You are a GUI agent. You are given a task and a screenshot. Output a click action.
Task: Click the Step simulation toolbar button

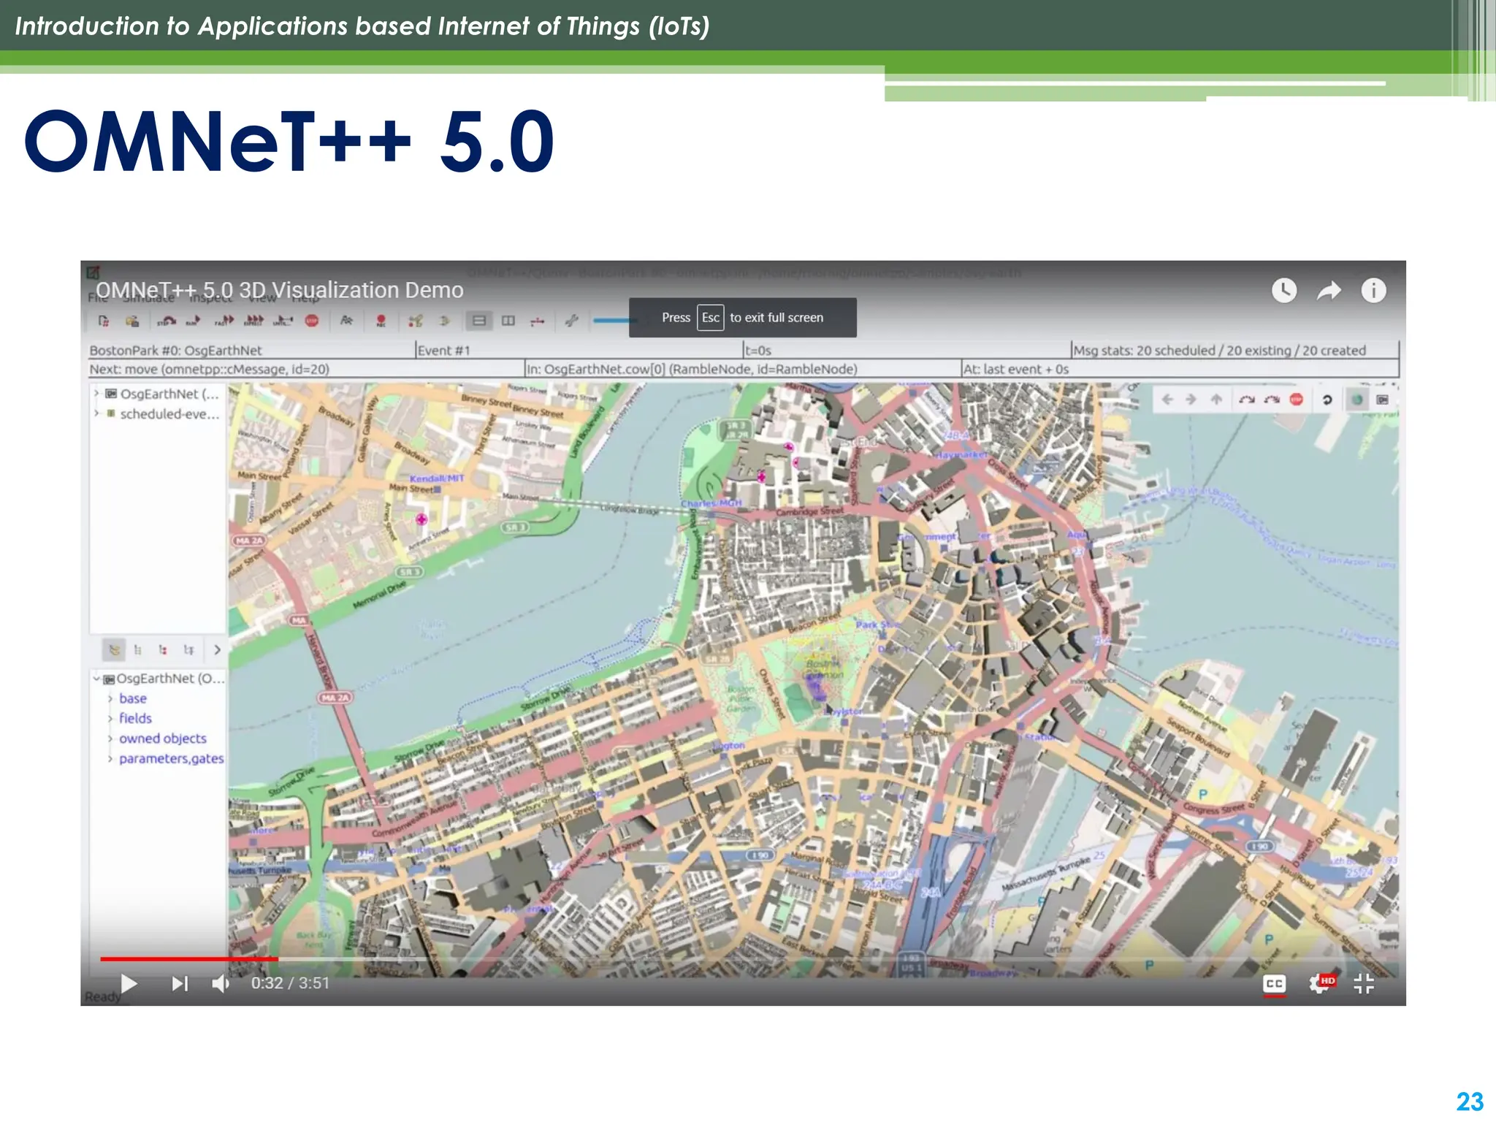(167, 321)
